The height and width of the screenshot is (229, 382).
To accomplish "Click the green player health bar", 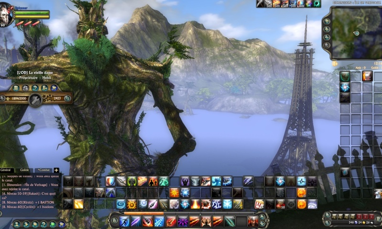I will (x=32, y=13).
